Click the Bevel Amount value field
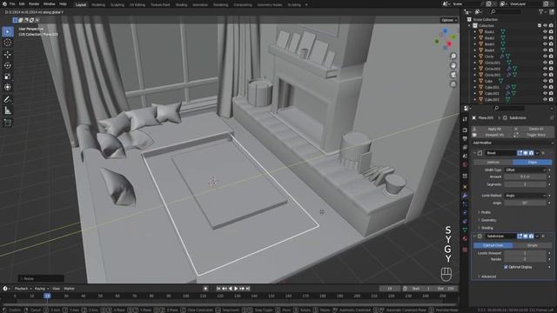The image size is (557, 313). 525,176
